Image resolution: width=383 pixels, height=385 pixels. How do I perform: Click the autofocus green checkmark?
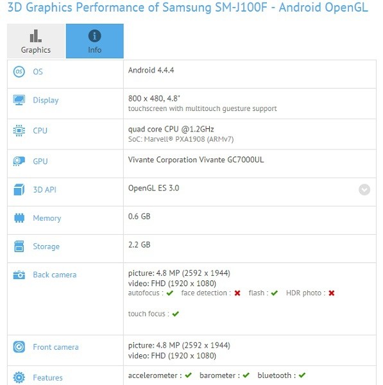pos(169,293)
